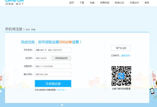The image size is (157, 107).
Task: Go to the 充值 page
Action: click(x=92, y=3)
